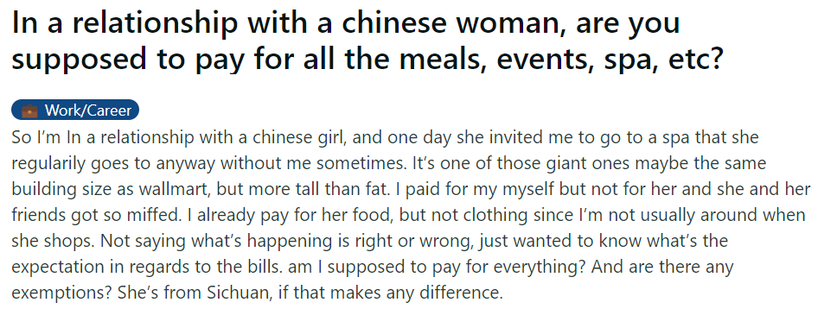Click the phrase 'am I supposed to pay for everything?'

(x=437, y=267)
